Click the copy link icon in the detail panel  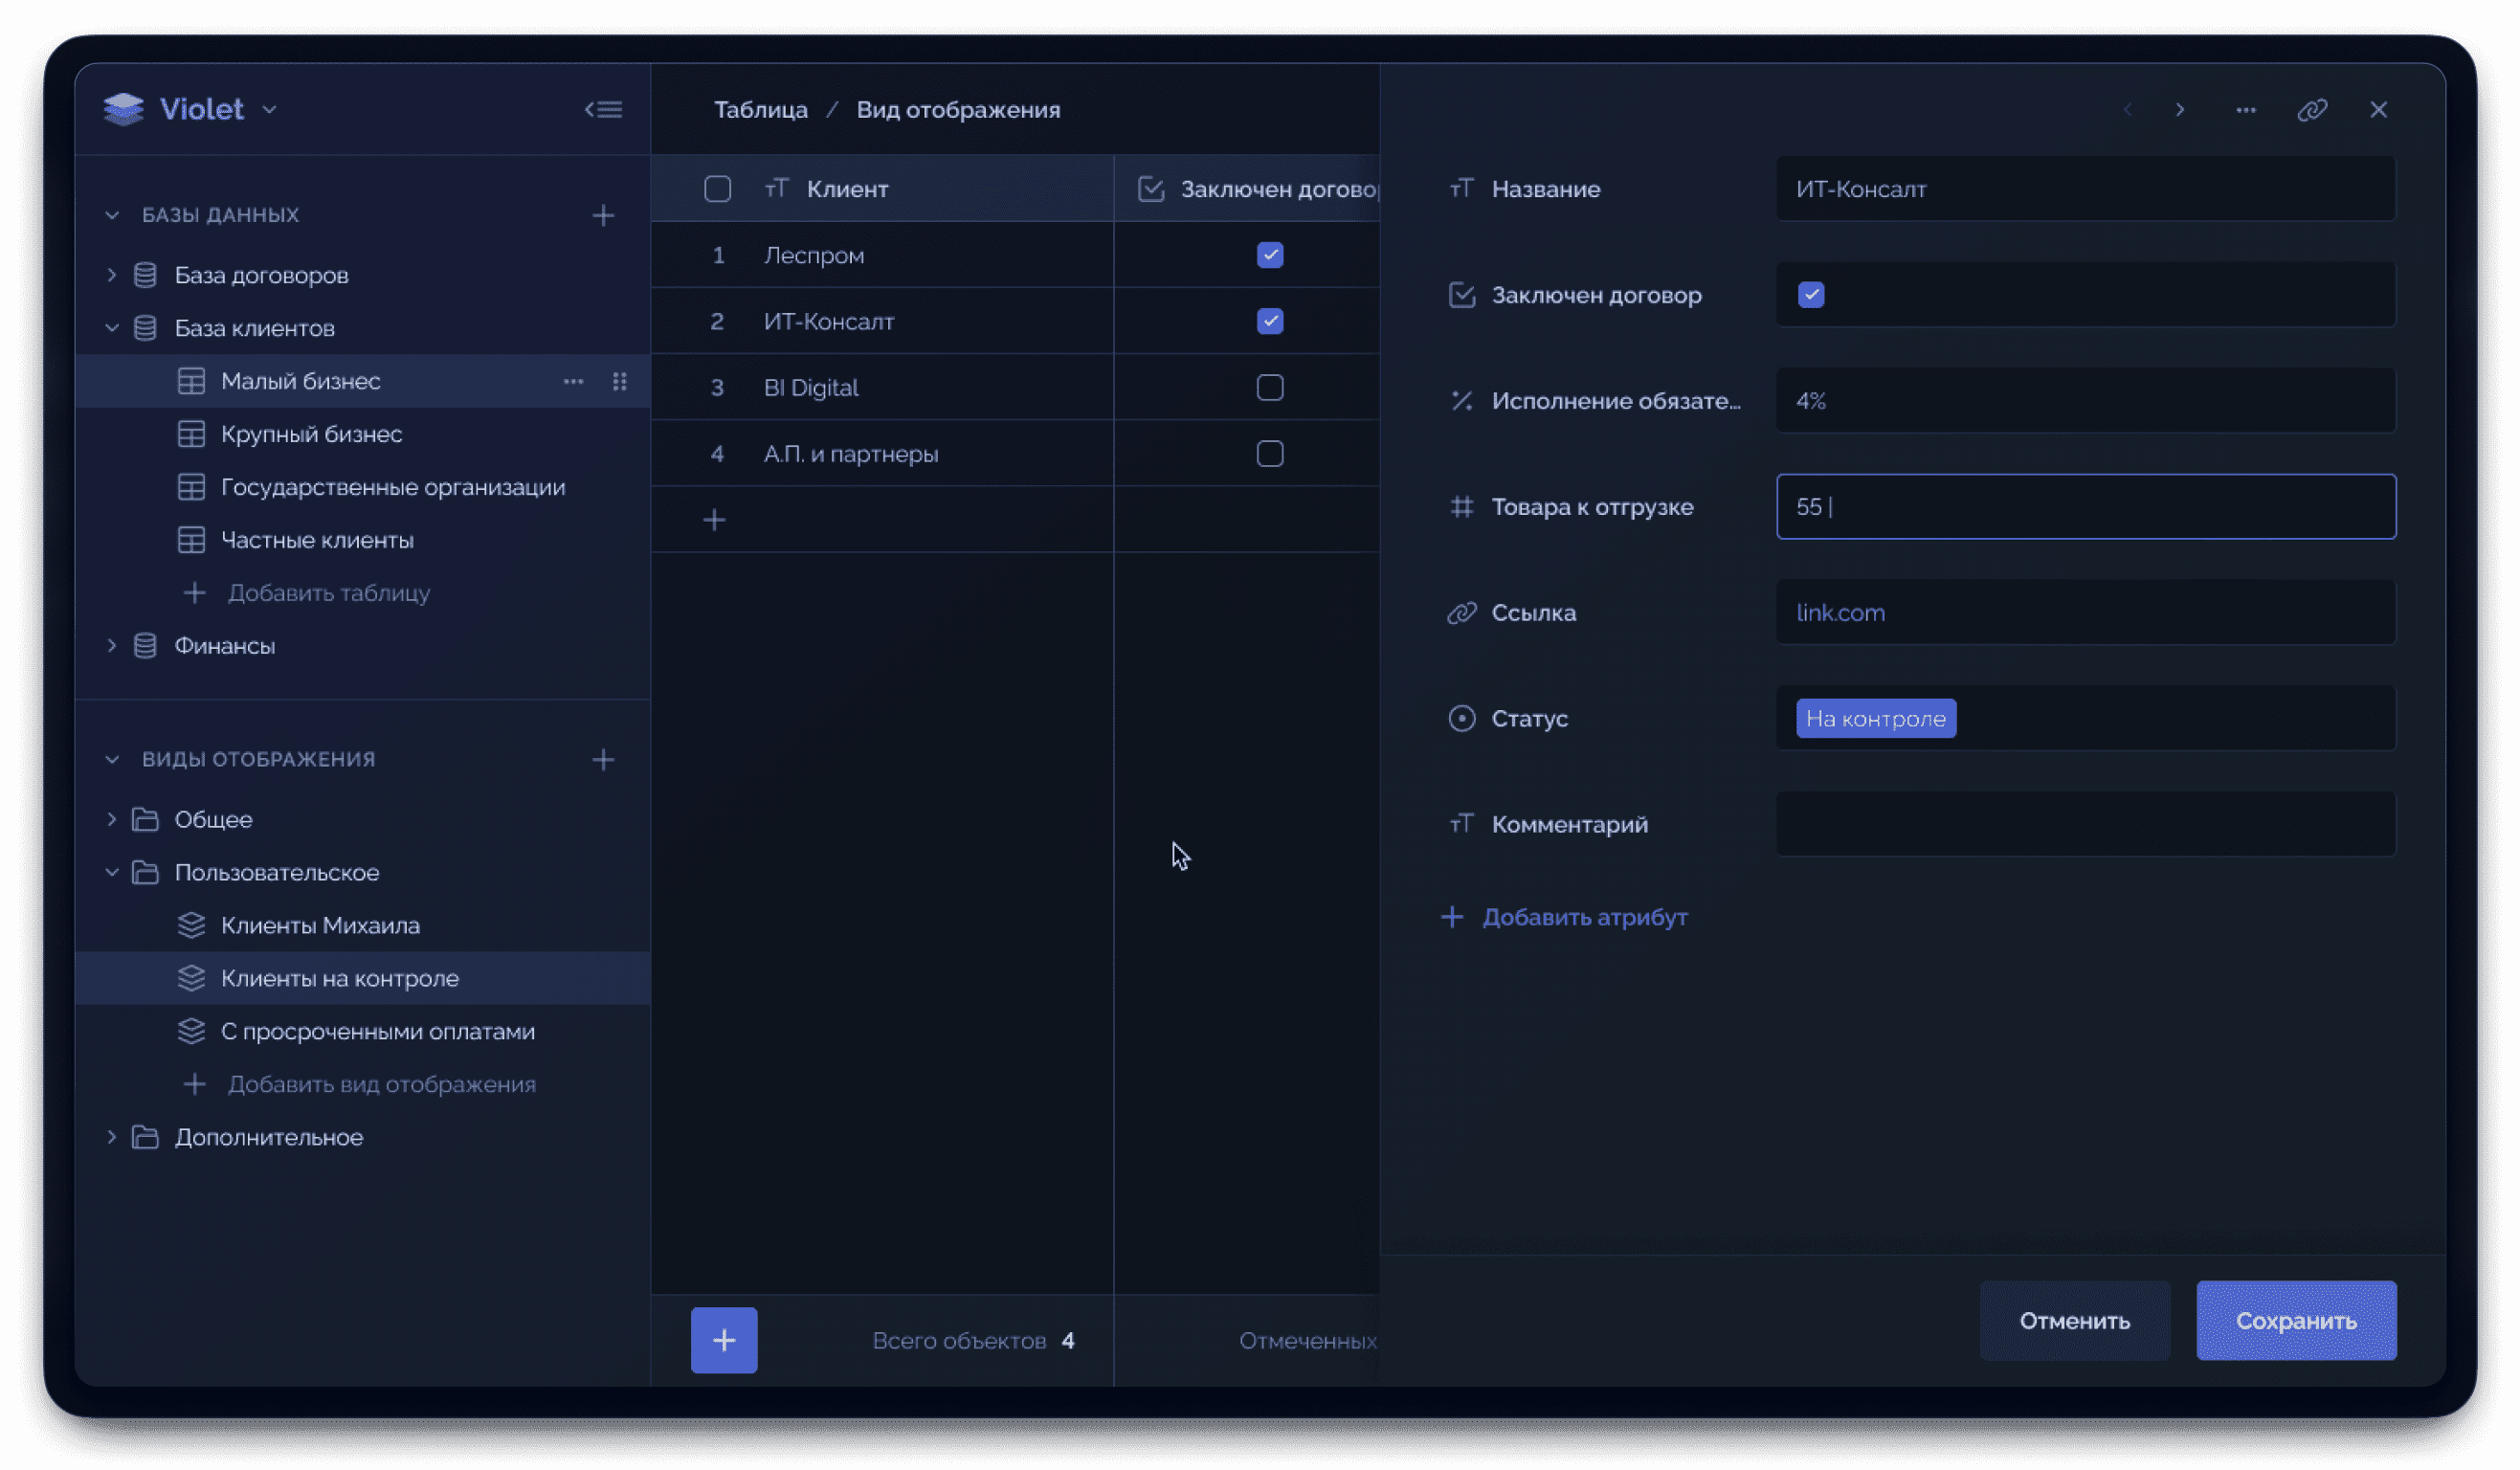pos(2312,109)
